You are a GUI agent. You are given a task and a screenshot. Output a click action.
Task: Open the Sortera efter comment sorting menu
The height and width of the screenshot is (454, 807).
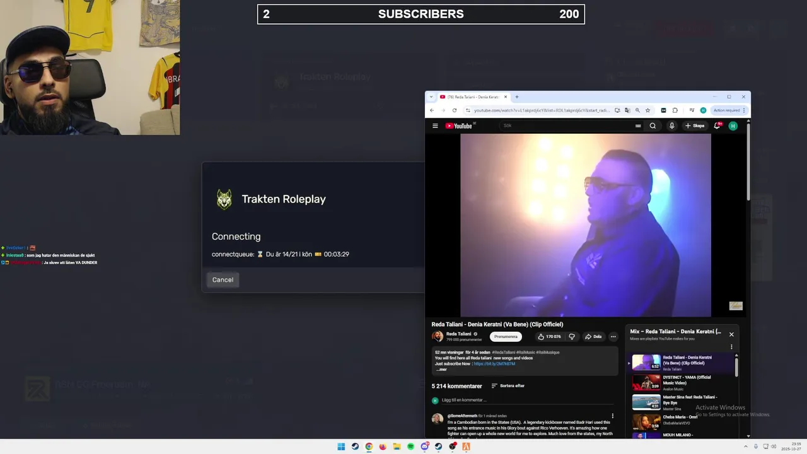tap(508, 386)
